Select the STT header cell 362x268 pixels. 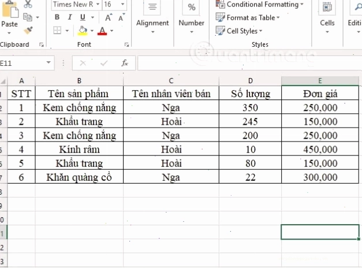(x=21, y=93)
